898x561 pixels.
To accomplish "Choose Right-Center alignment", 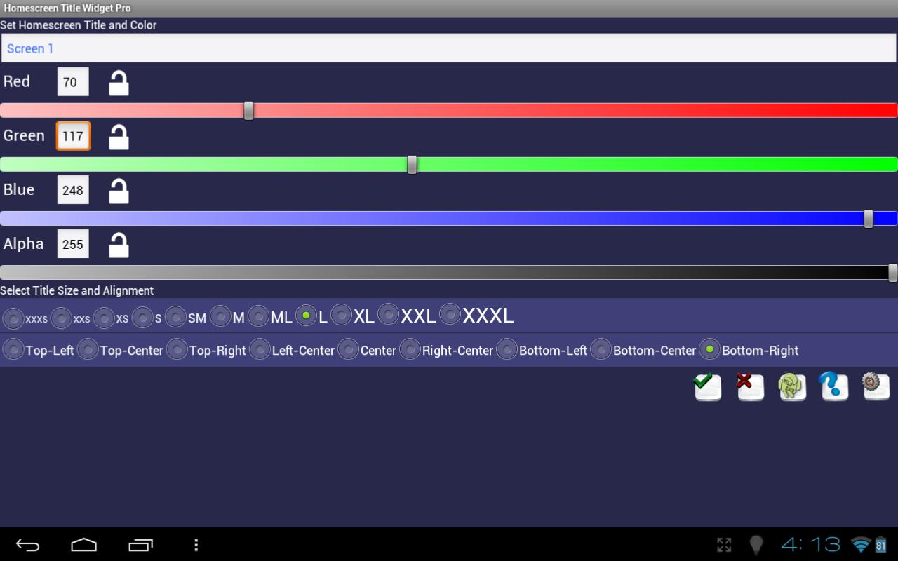I will coord(446,349).
